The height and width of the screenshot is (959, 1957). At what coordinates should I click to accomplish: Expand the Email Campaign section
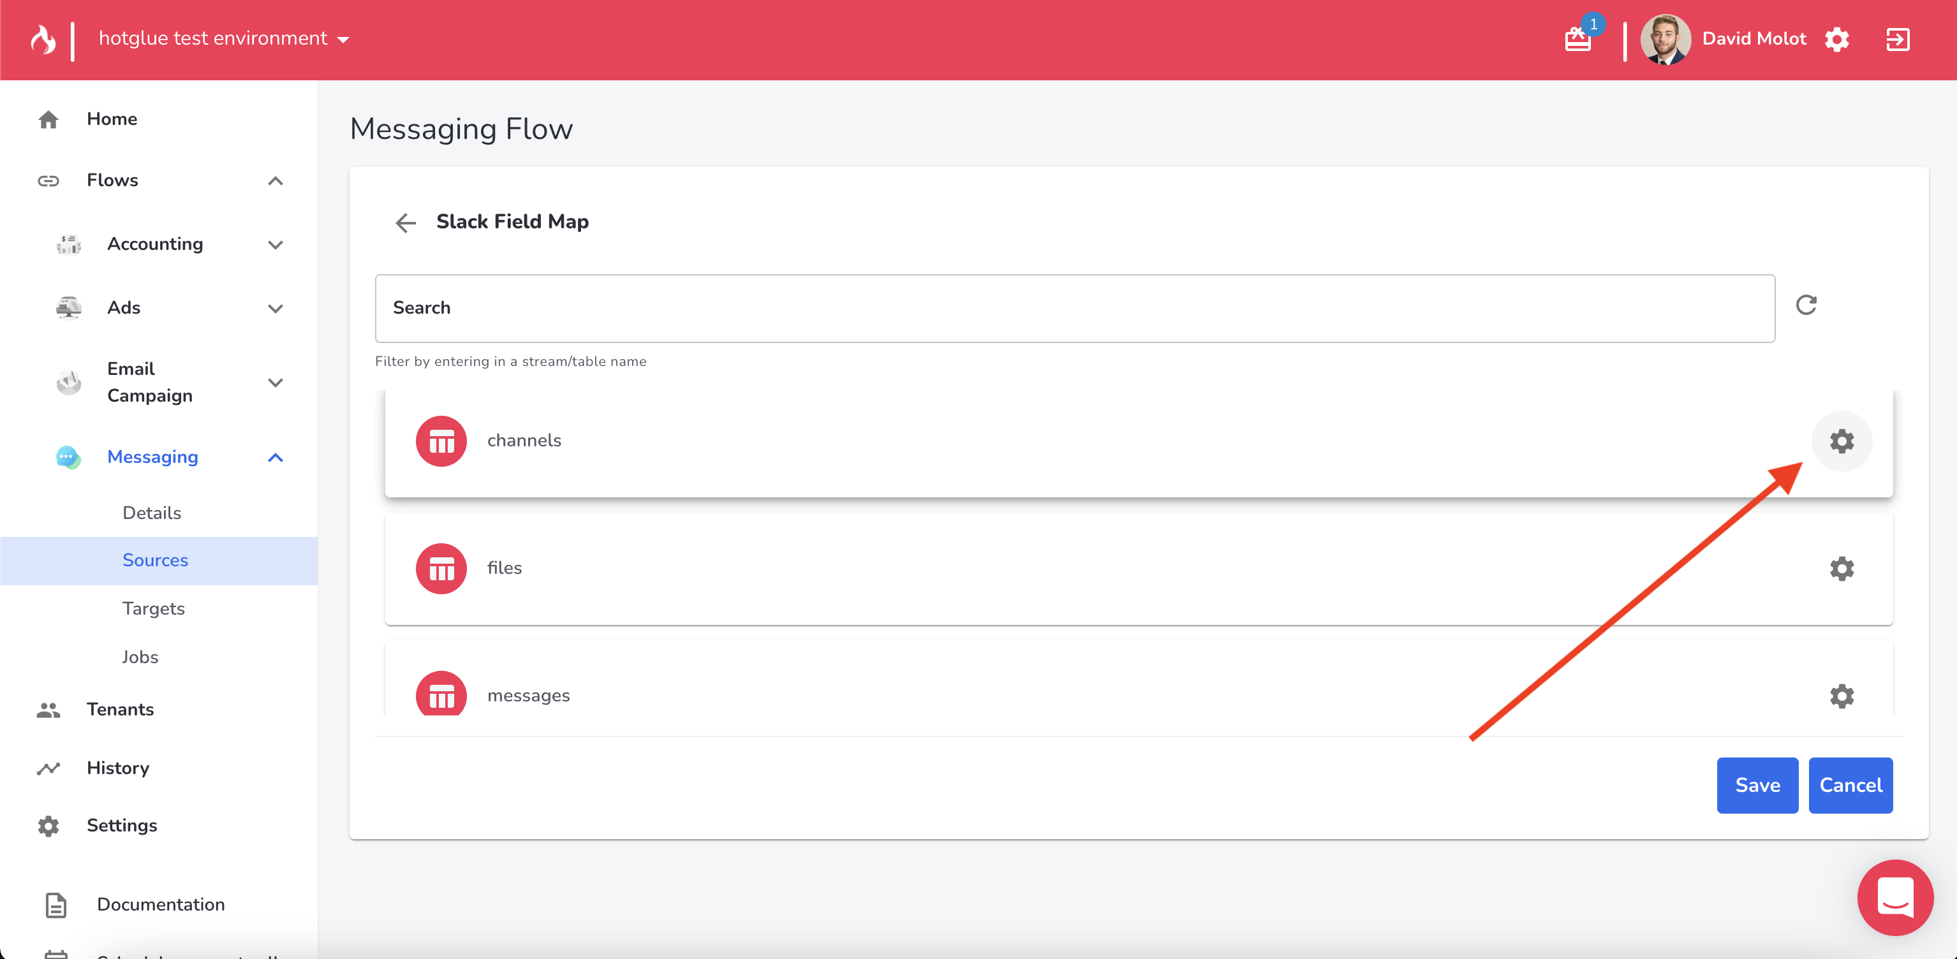pyautogui.click(x=276, y=383)
